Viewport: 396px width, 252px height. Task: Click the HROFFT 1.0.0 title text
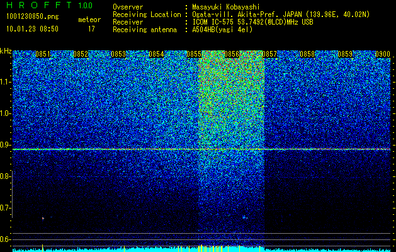tap(49, 5)
